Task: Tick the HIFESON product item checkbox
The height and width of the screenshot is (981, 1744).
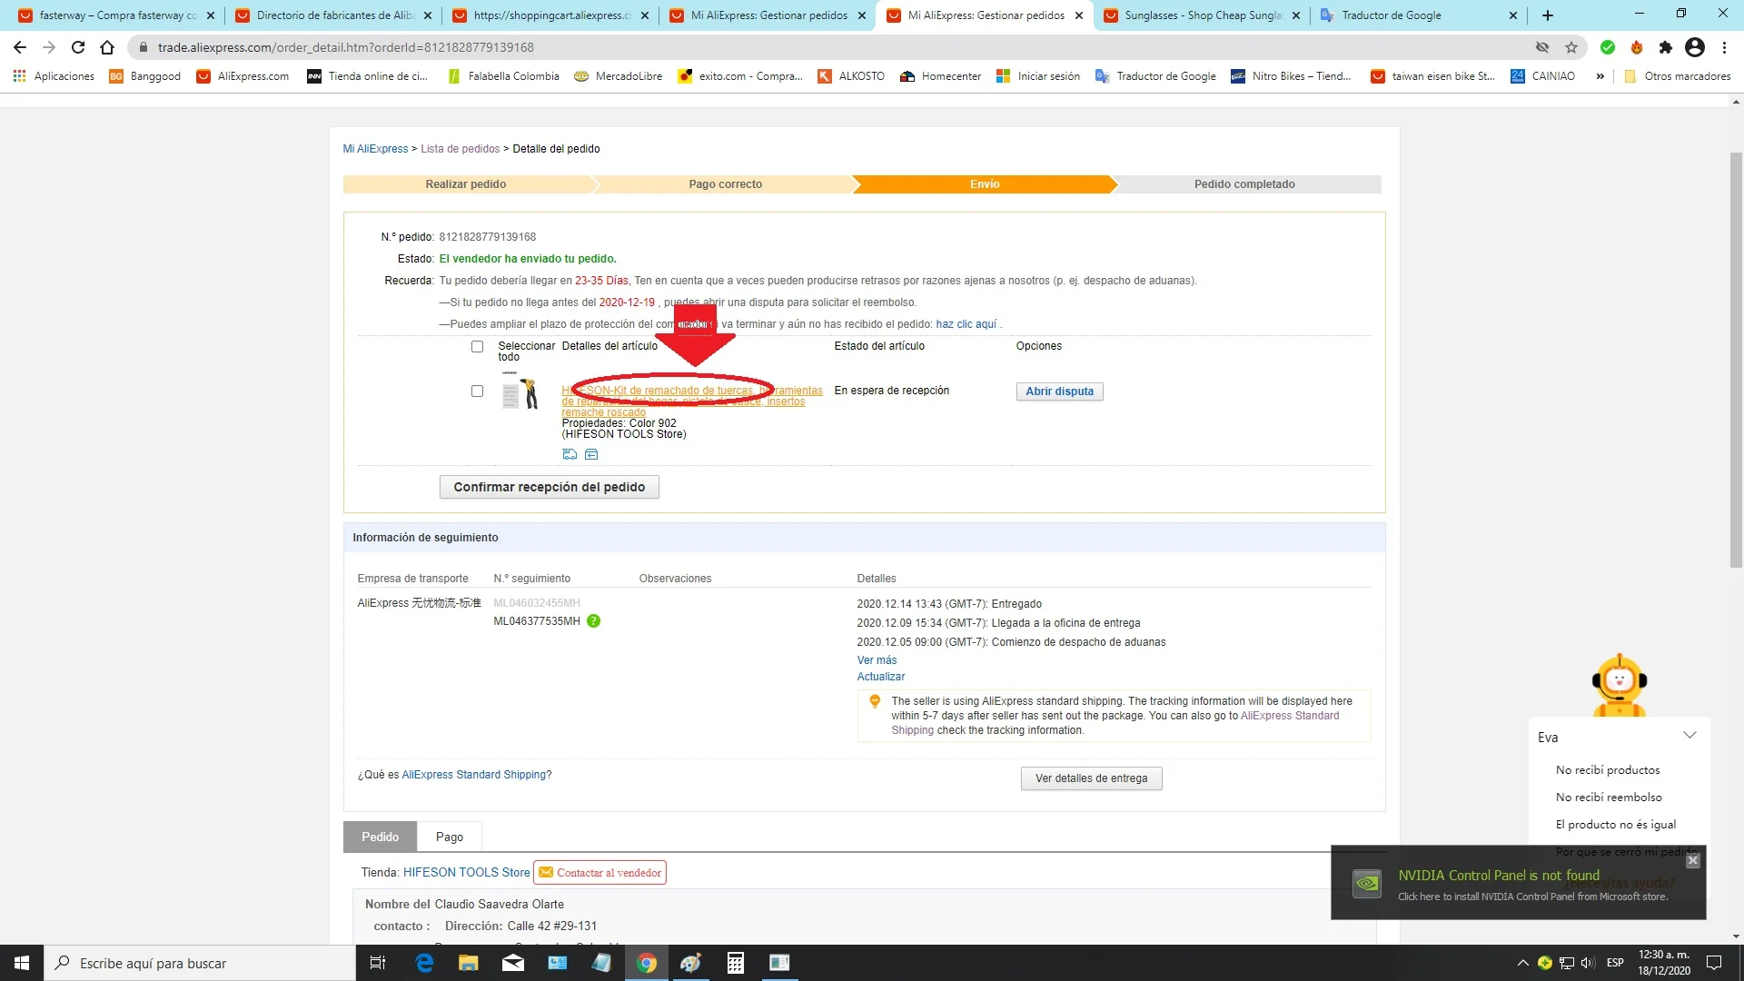Action: pos(477,391)
